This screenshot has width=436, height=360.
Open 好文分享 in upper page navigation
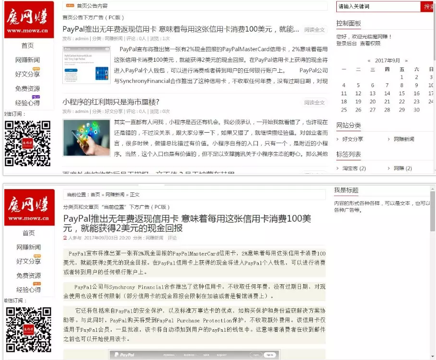27,74
